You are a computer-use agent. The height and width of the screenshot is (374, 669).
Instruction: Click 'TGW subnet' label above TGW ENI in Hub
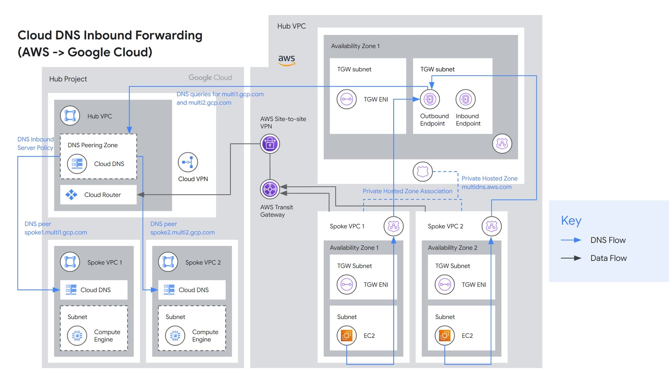[x=354, y=69]
